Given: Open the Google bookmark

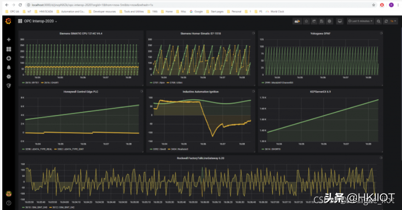Looking at the screenshot, I should [x=196, y=11].
